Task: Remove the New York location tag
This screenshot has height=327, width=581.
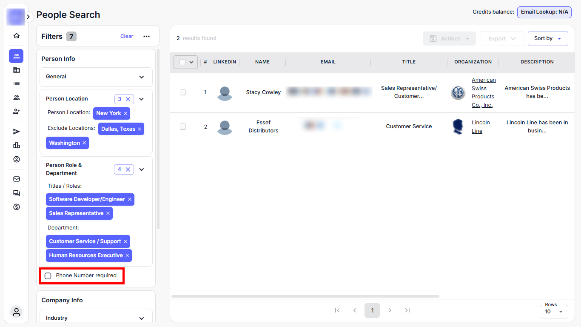Action: click(125, 113)
